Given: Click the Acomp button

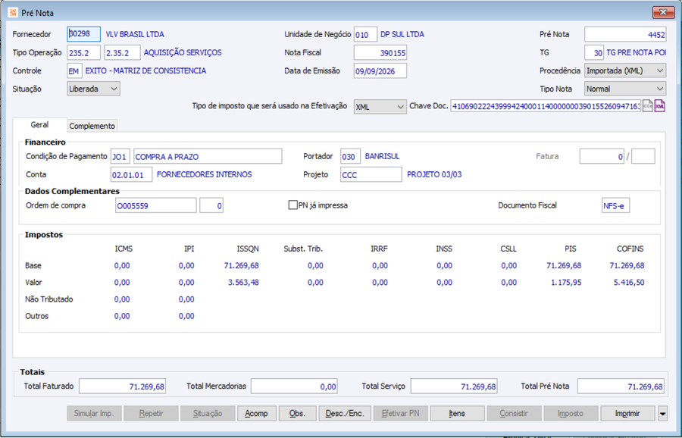Looking at the screenshot, I should pyautogui.click(x=257, y=413).
